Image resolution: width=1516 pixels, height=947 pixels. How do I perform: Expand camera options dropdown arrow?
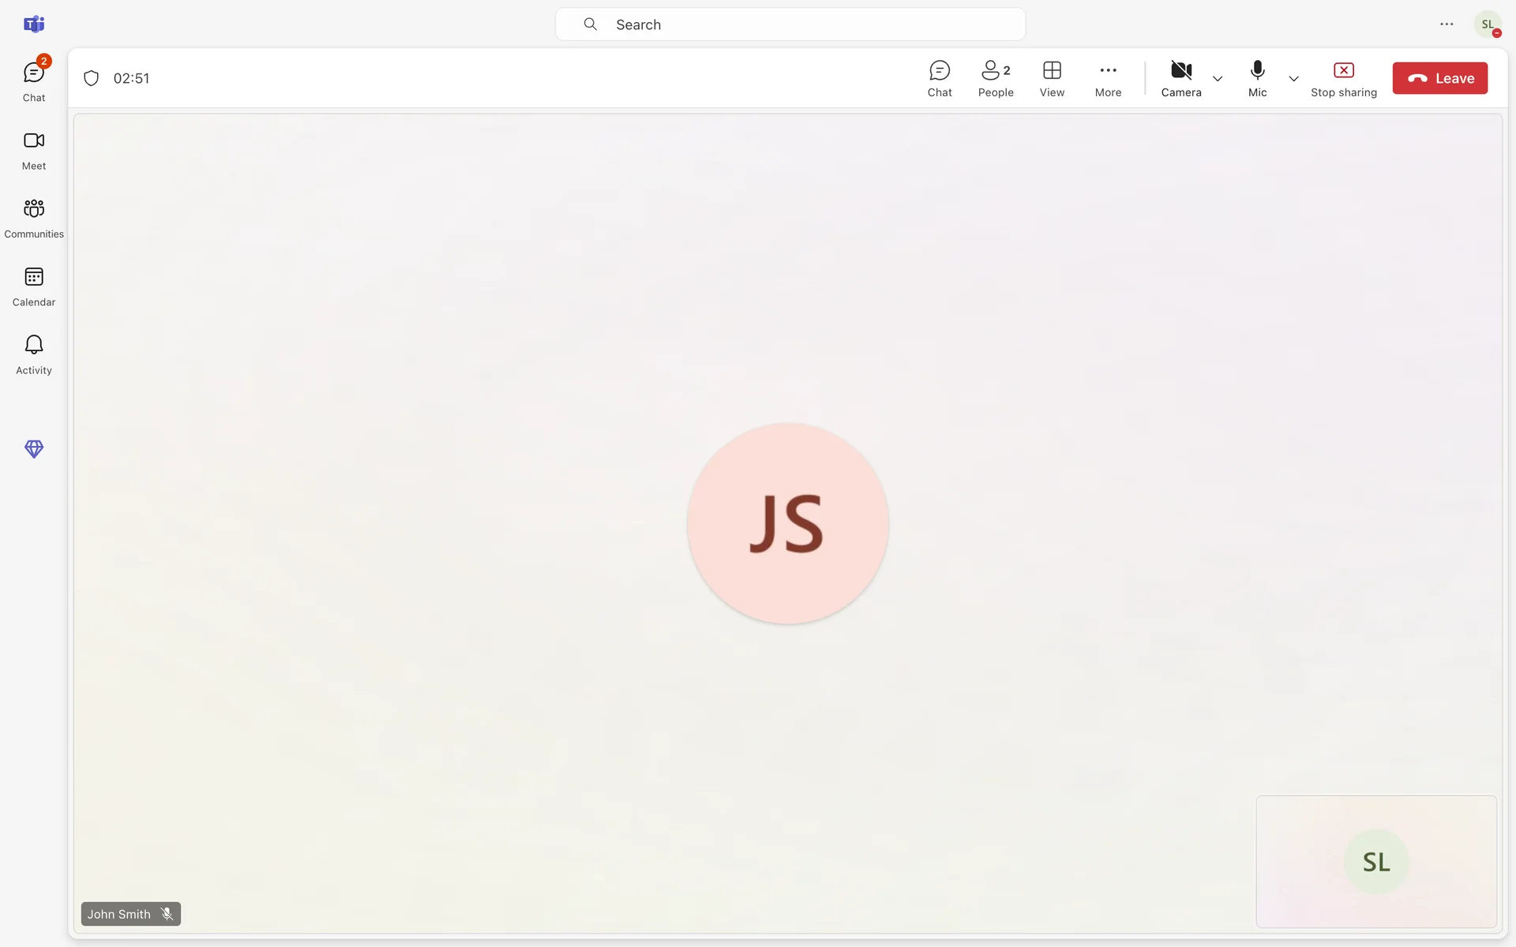[1218, 79]
